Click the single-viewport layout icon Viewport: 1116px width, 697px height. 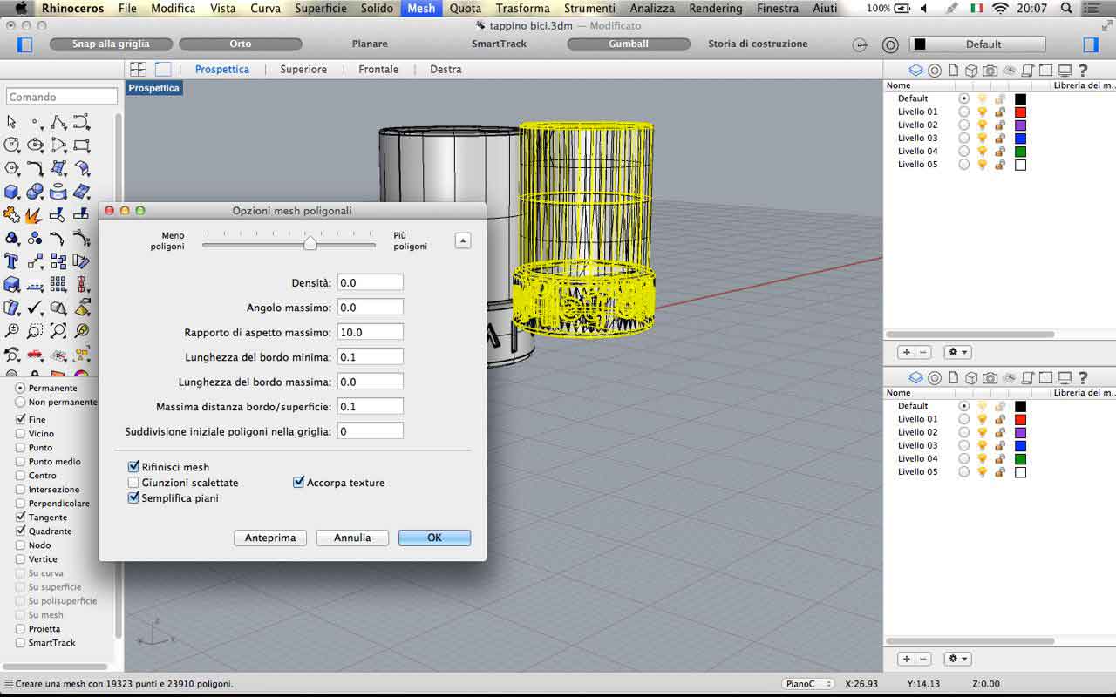(x=163, y=69)
